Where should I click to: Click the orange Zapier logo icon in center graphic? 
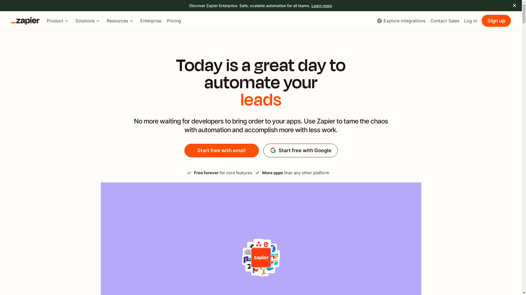[261, 257]
